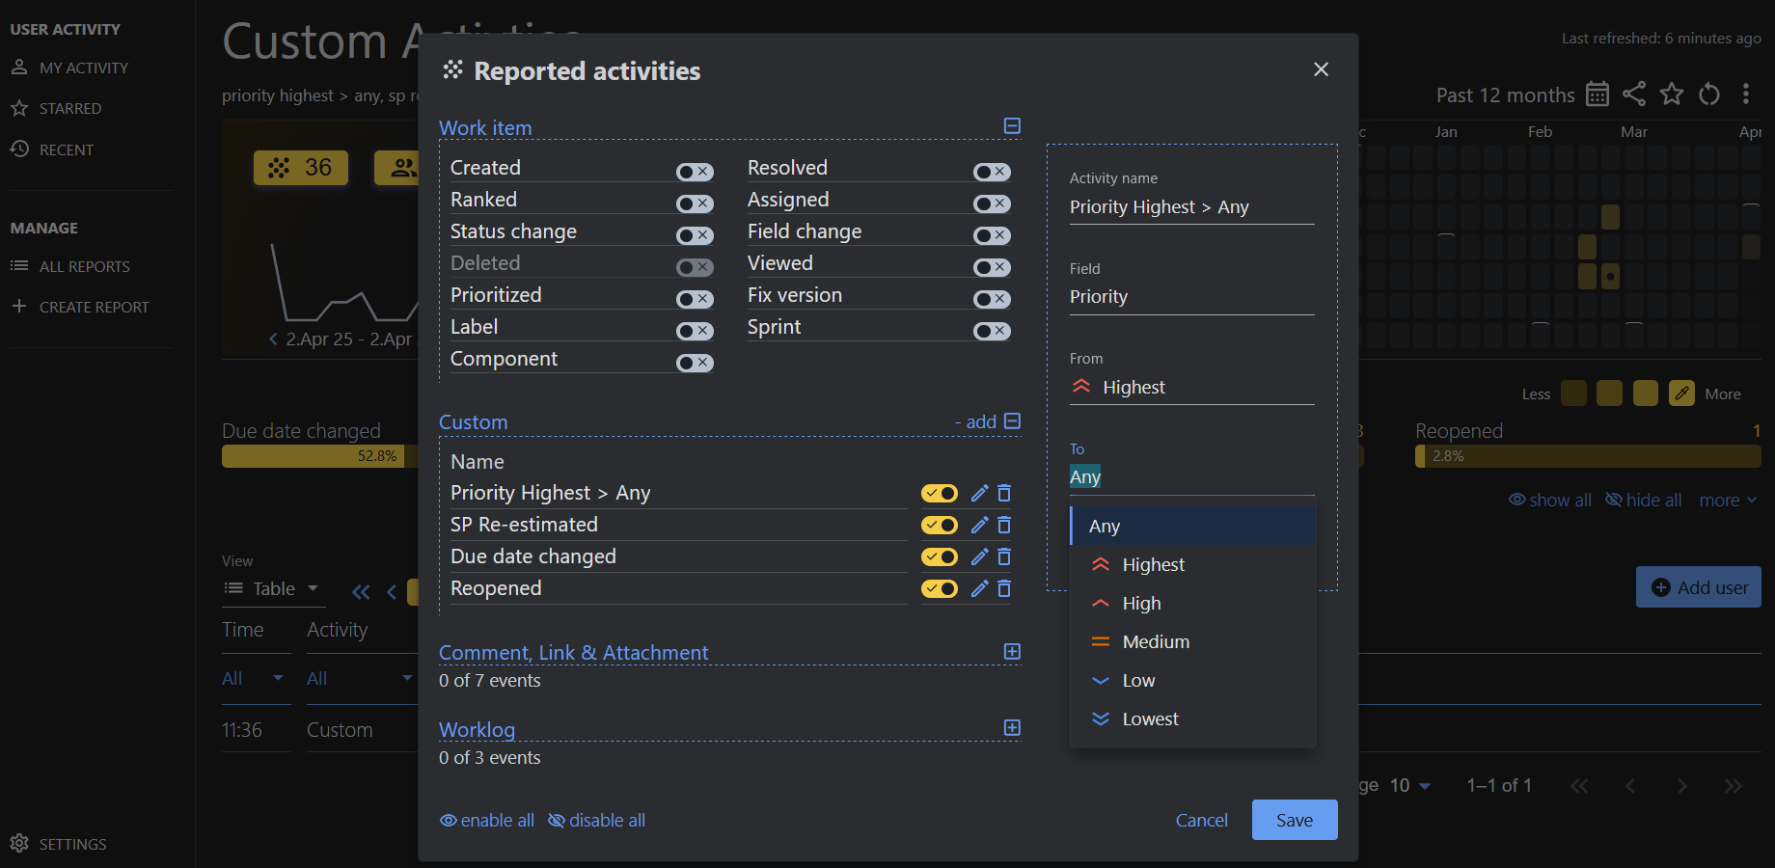Go to All Reports in the sidebar
The height and width of the screenshot is (868, 1775).
click(x=84, y=266)
